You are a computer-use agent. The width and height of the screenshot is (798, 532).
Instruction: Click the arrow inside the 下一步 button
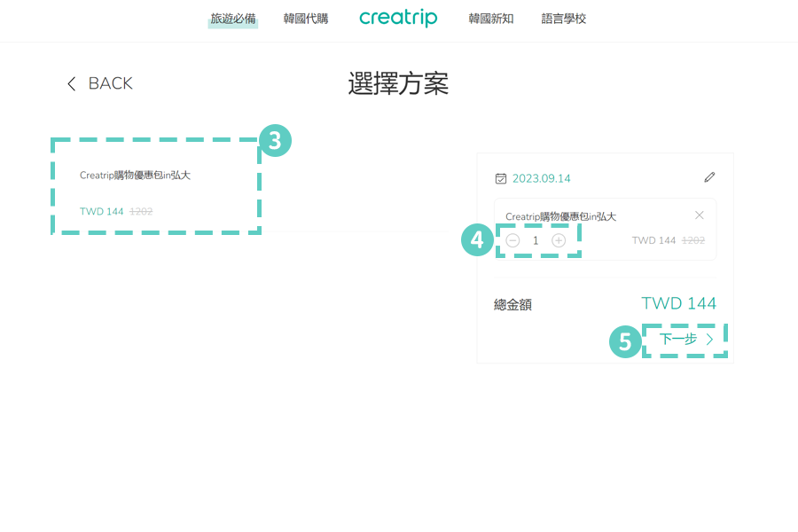click(708, 339)
